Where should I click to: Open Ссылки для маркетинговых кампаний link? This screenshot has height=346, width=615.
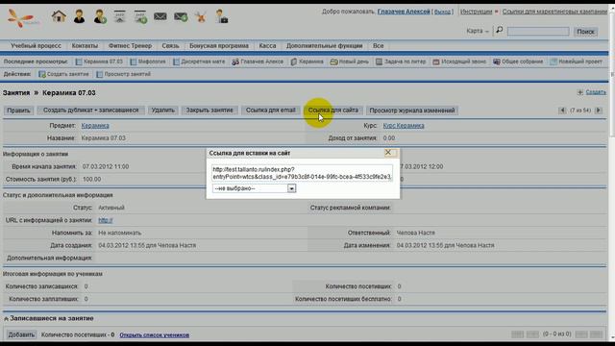pyautogui.click(x=554, y=12)
